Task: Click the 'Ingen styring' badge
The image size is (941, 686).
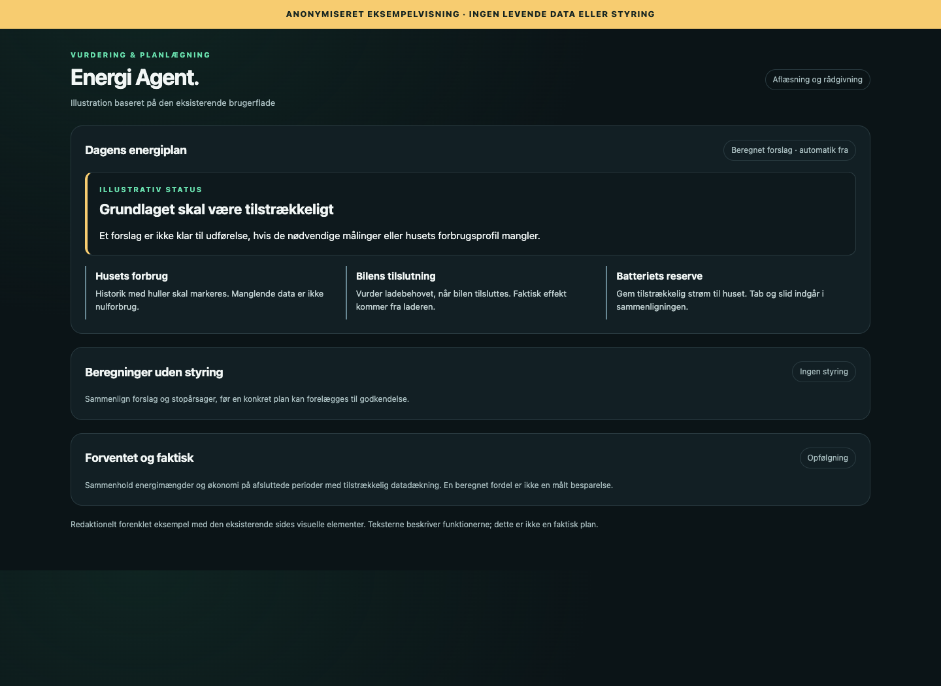Action: [x=824, y=372]
